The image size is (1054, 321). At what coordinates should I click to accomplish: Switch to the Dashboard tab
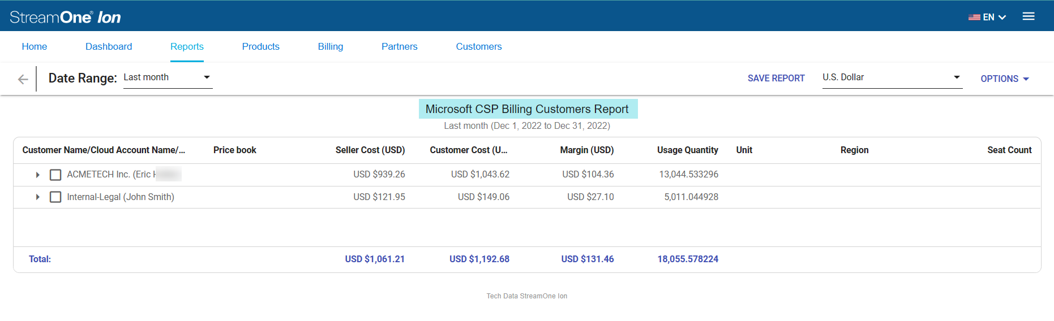[109, 46]
